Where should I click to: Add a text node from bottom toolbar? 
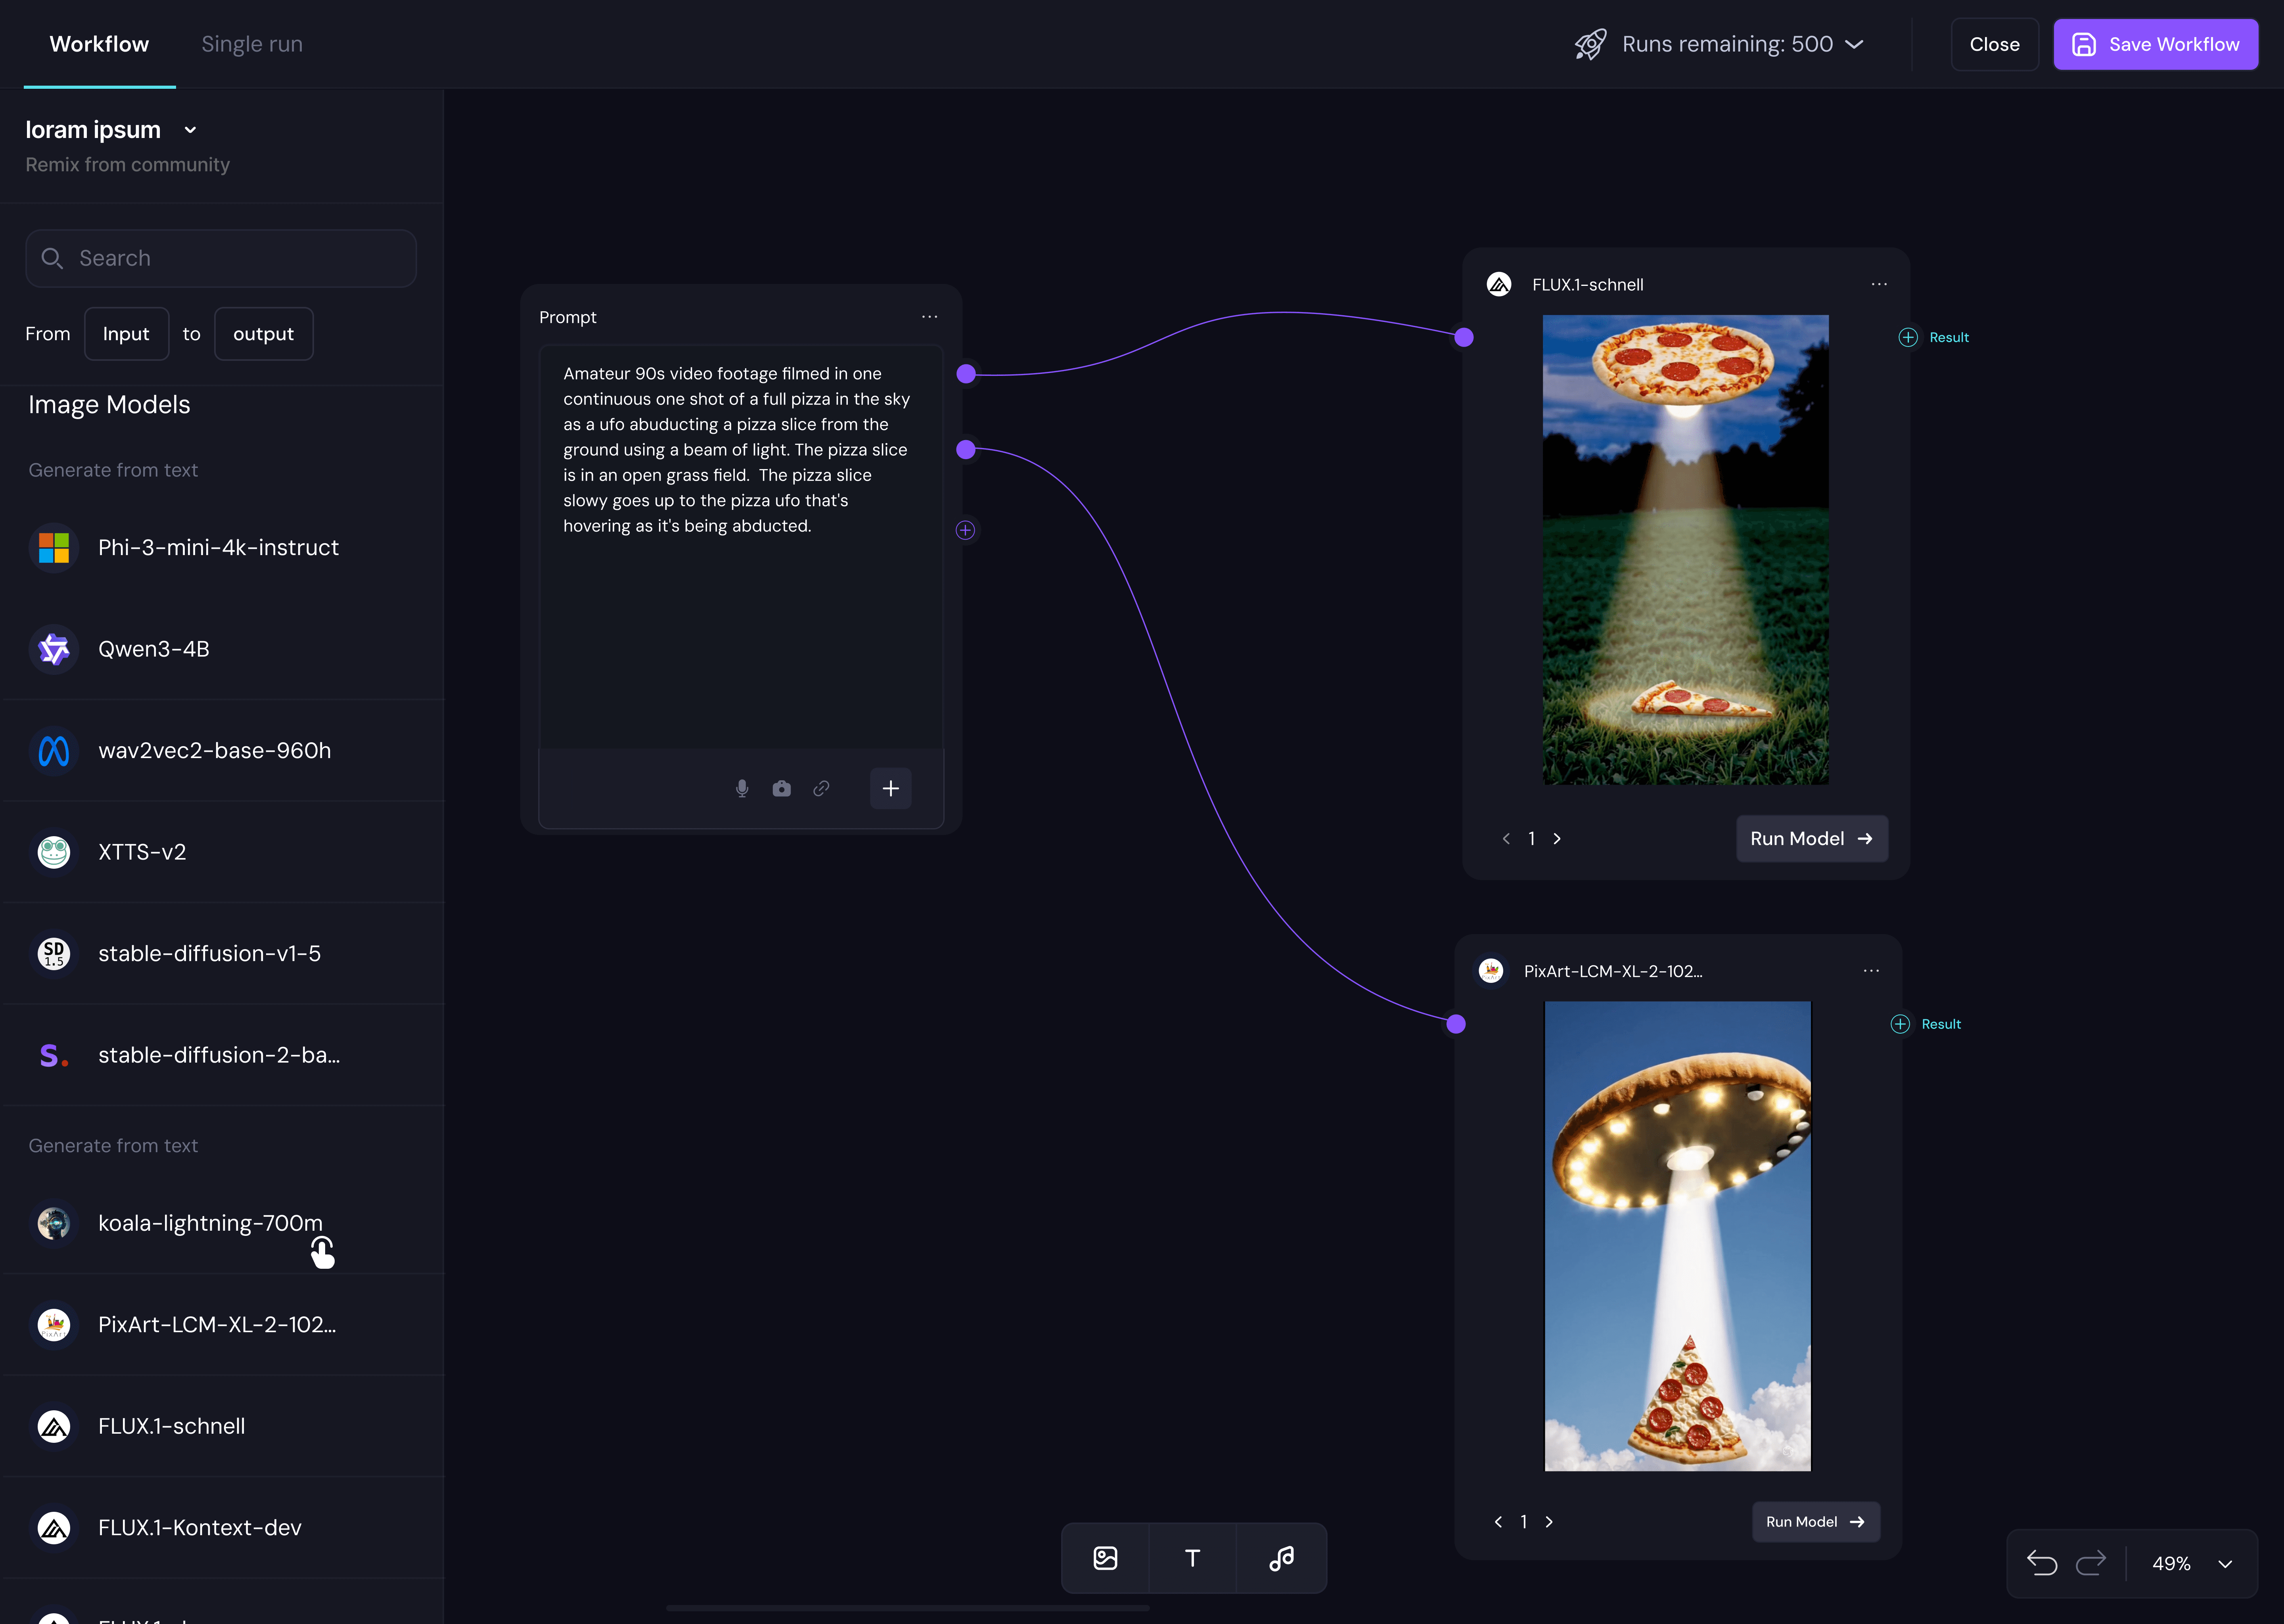1192,1558
